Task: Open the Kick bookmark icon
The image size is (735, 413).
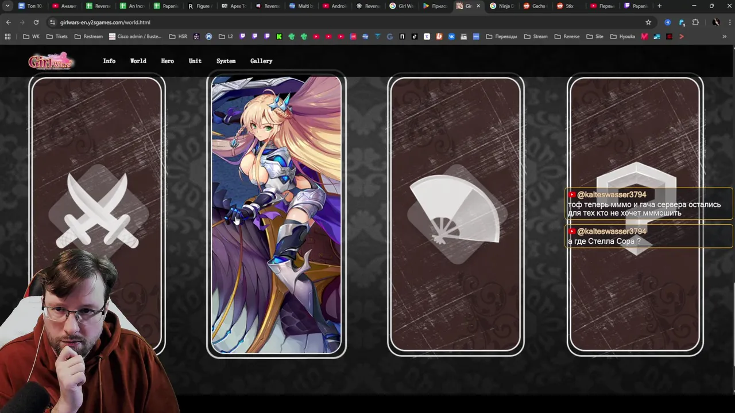Action: tap(279, 36)
